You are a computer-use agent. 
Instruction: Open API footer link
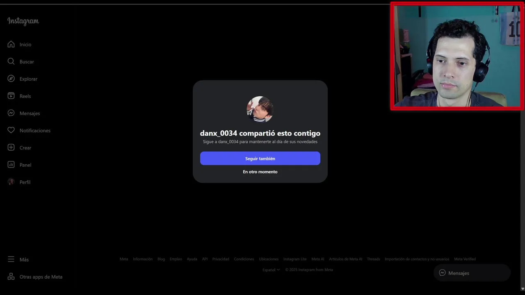coord(205,259)
